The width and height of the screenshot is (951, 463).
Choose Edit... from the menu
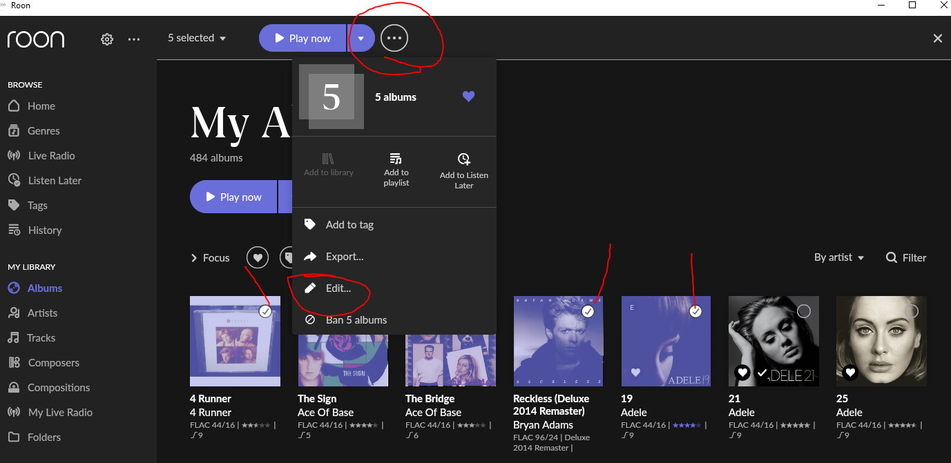(x=394, y=288)
